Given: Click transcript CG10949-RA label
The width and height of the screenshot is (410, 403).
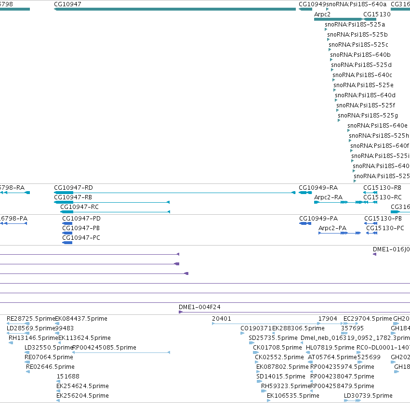Looking at the screenshot, I should click(318, 188).
